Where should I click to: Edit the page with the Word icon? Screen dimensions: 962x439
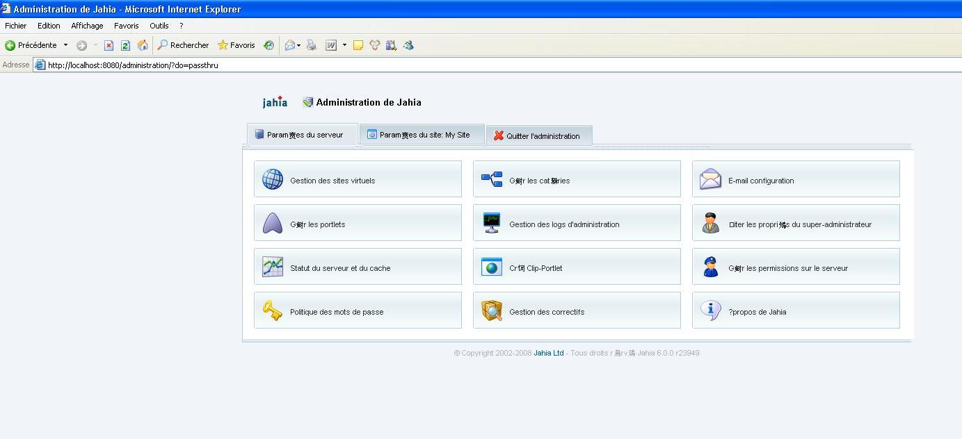pyautogui.click(x=331, y=45)
